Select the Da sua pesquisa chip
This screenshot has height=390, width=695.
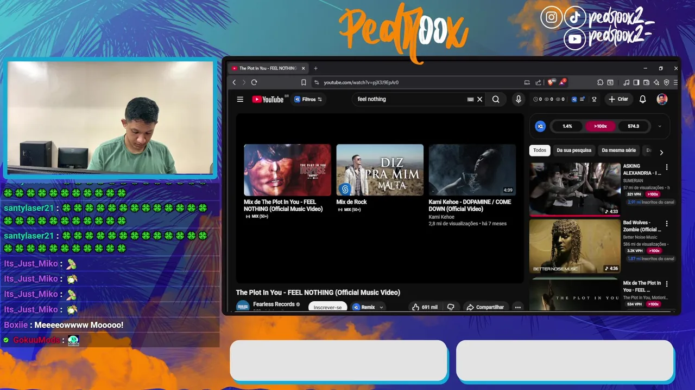pyautogui.click(x=574, y=150)
